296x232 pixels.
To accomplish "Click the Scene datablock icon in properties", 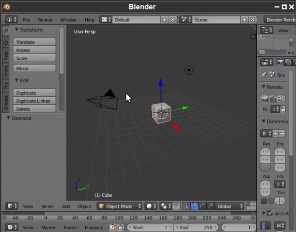I will coord(272,75).
